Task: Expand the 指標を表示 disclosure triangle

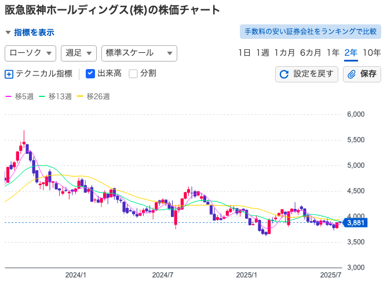Action: pyautogui.click(x=8, y=33)
